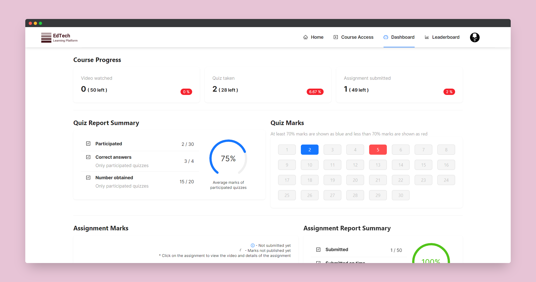Click the Dashboard gauge icon
Image resolution: width=536 pixels, height=282 pixels.
point(386,37)
